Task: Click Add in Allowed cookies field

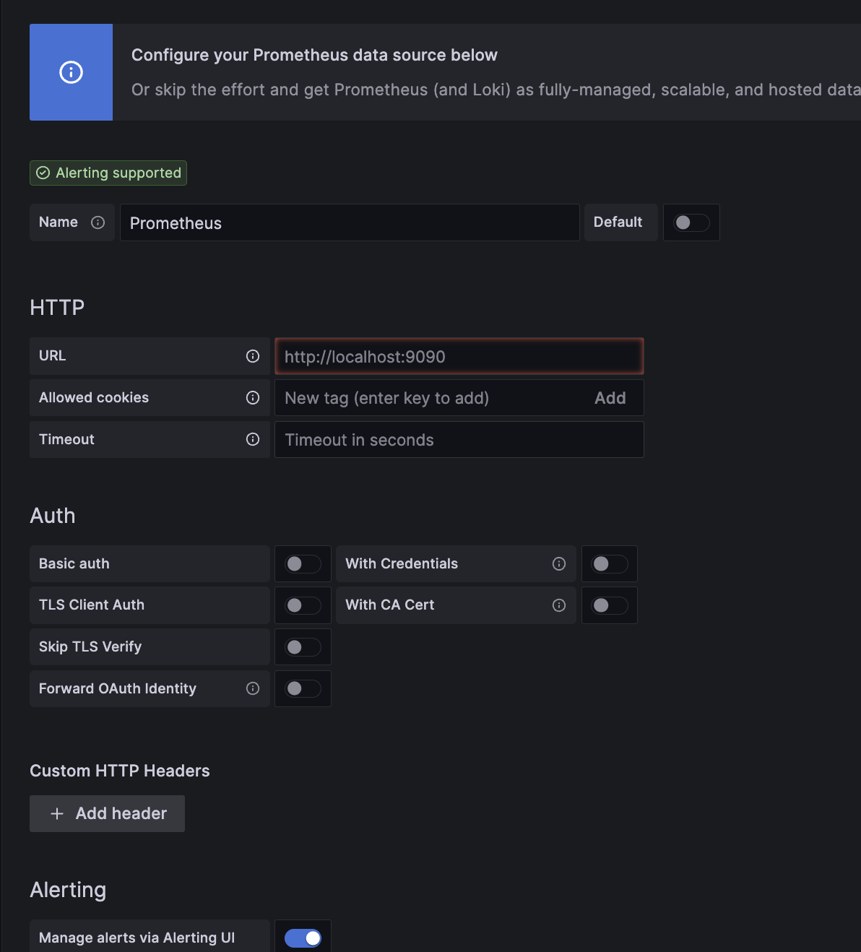Action: click(610, 398)
